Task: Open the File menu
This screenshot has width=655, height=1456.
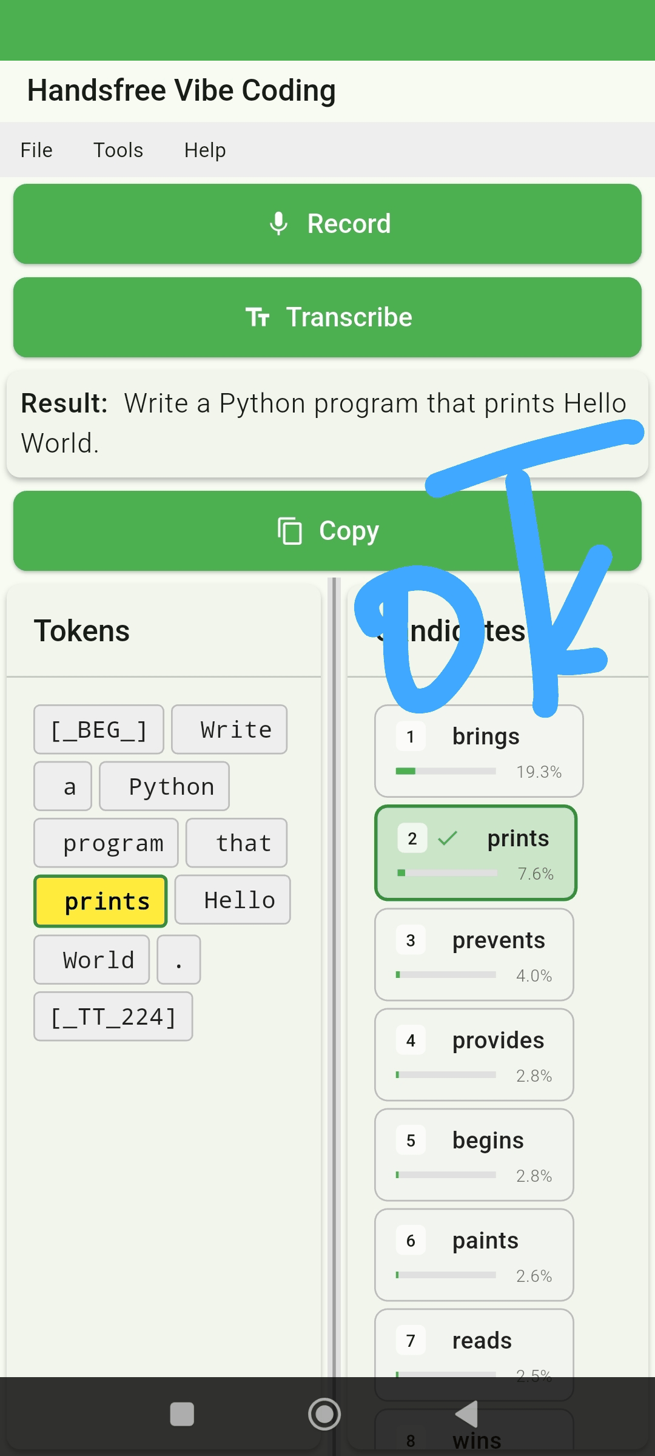Action: [x=36, y=150]
